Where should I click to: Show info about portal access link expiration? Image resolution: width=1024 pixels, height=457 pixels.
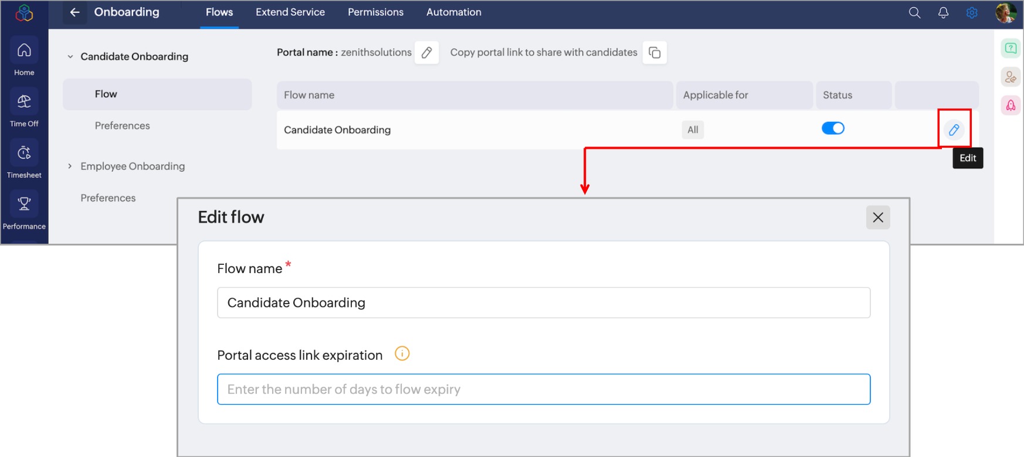click(x=402, y=354)
